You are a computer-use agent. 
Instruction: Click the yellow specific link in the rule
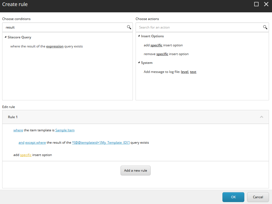pos(25,155)
